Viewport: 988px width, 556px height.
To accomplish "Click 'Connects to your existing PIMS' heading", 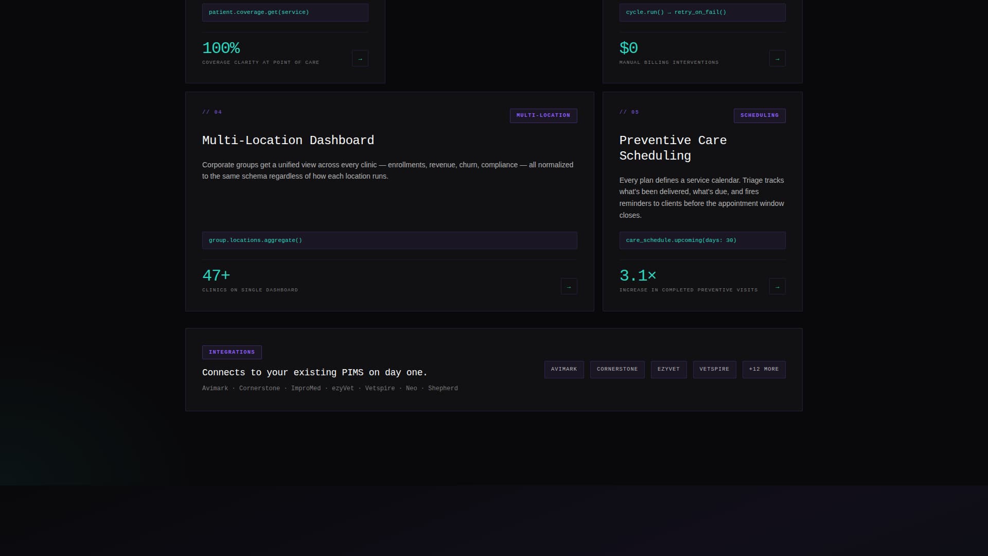I will (315, 373).
